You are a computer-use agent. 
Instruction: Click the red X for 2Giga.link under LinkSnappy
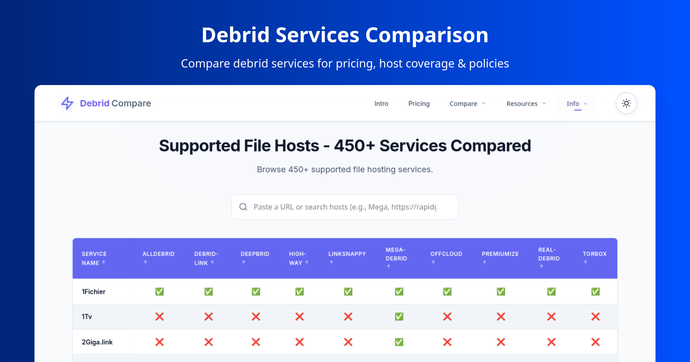348,342
